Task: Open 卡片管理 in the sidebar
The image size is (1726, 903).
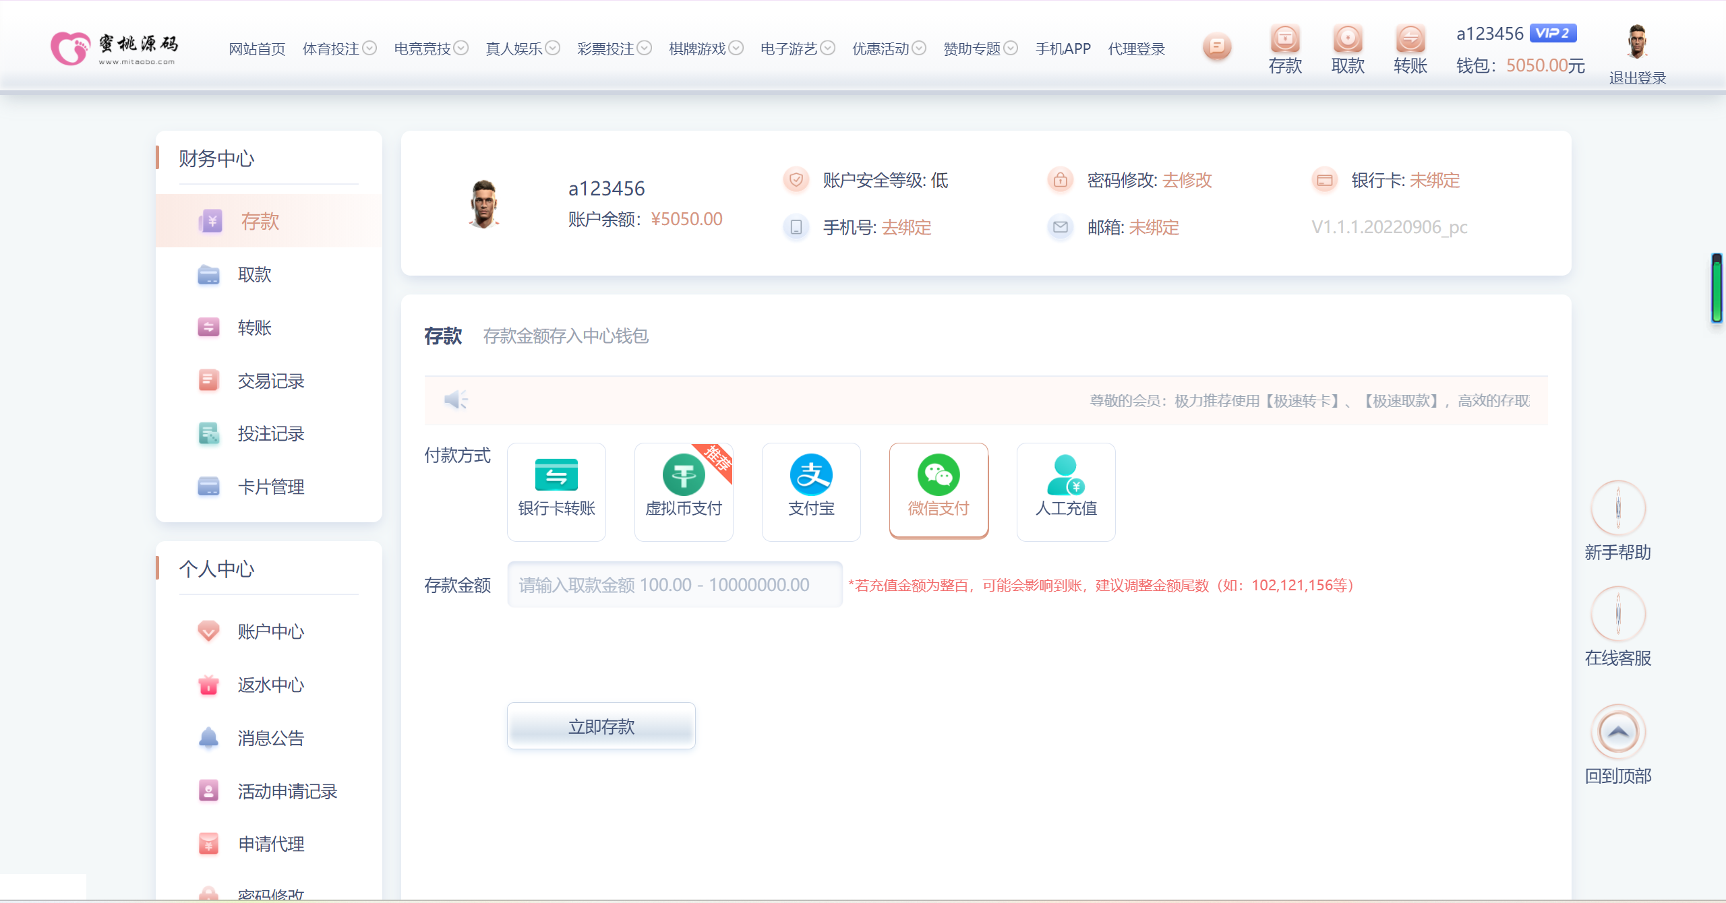Action: [x=270, y=487]
